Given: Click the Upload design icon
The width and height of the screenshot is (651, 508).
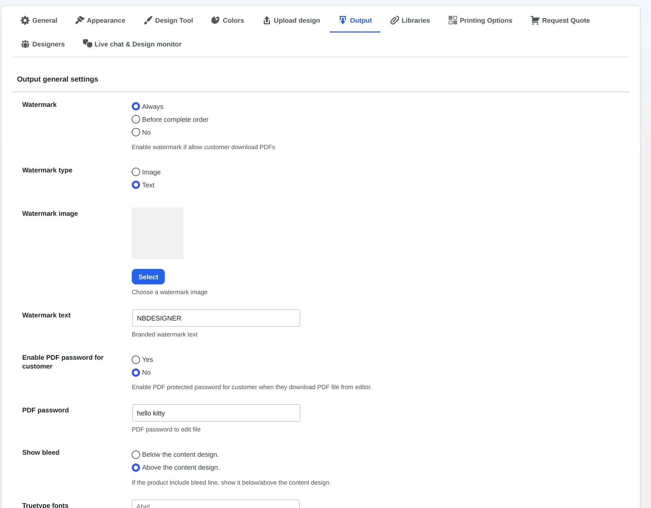Looking at the screenshot, I should tap(267, 20).
